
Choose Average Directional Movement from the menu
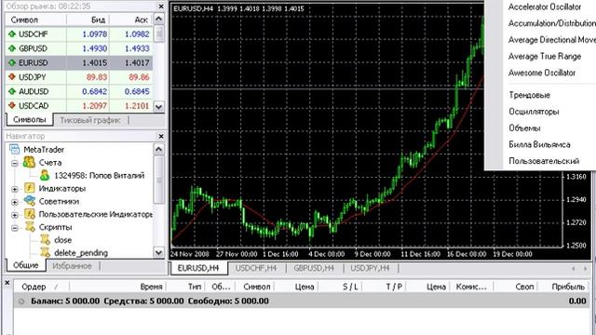tap(552, 39)
